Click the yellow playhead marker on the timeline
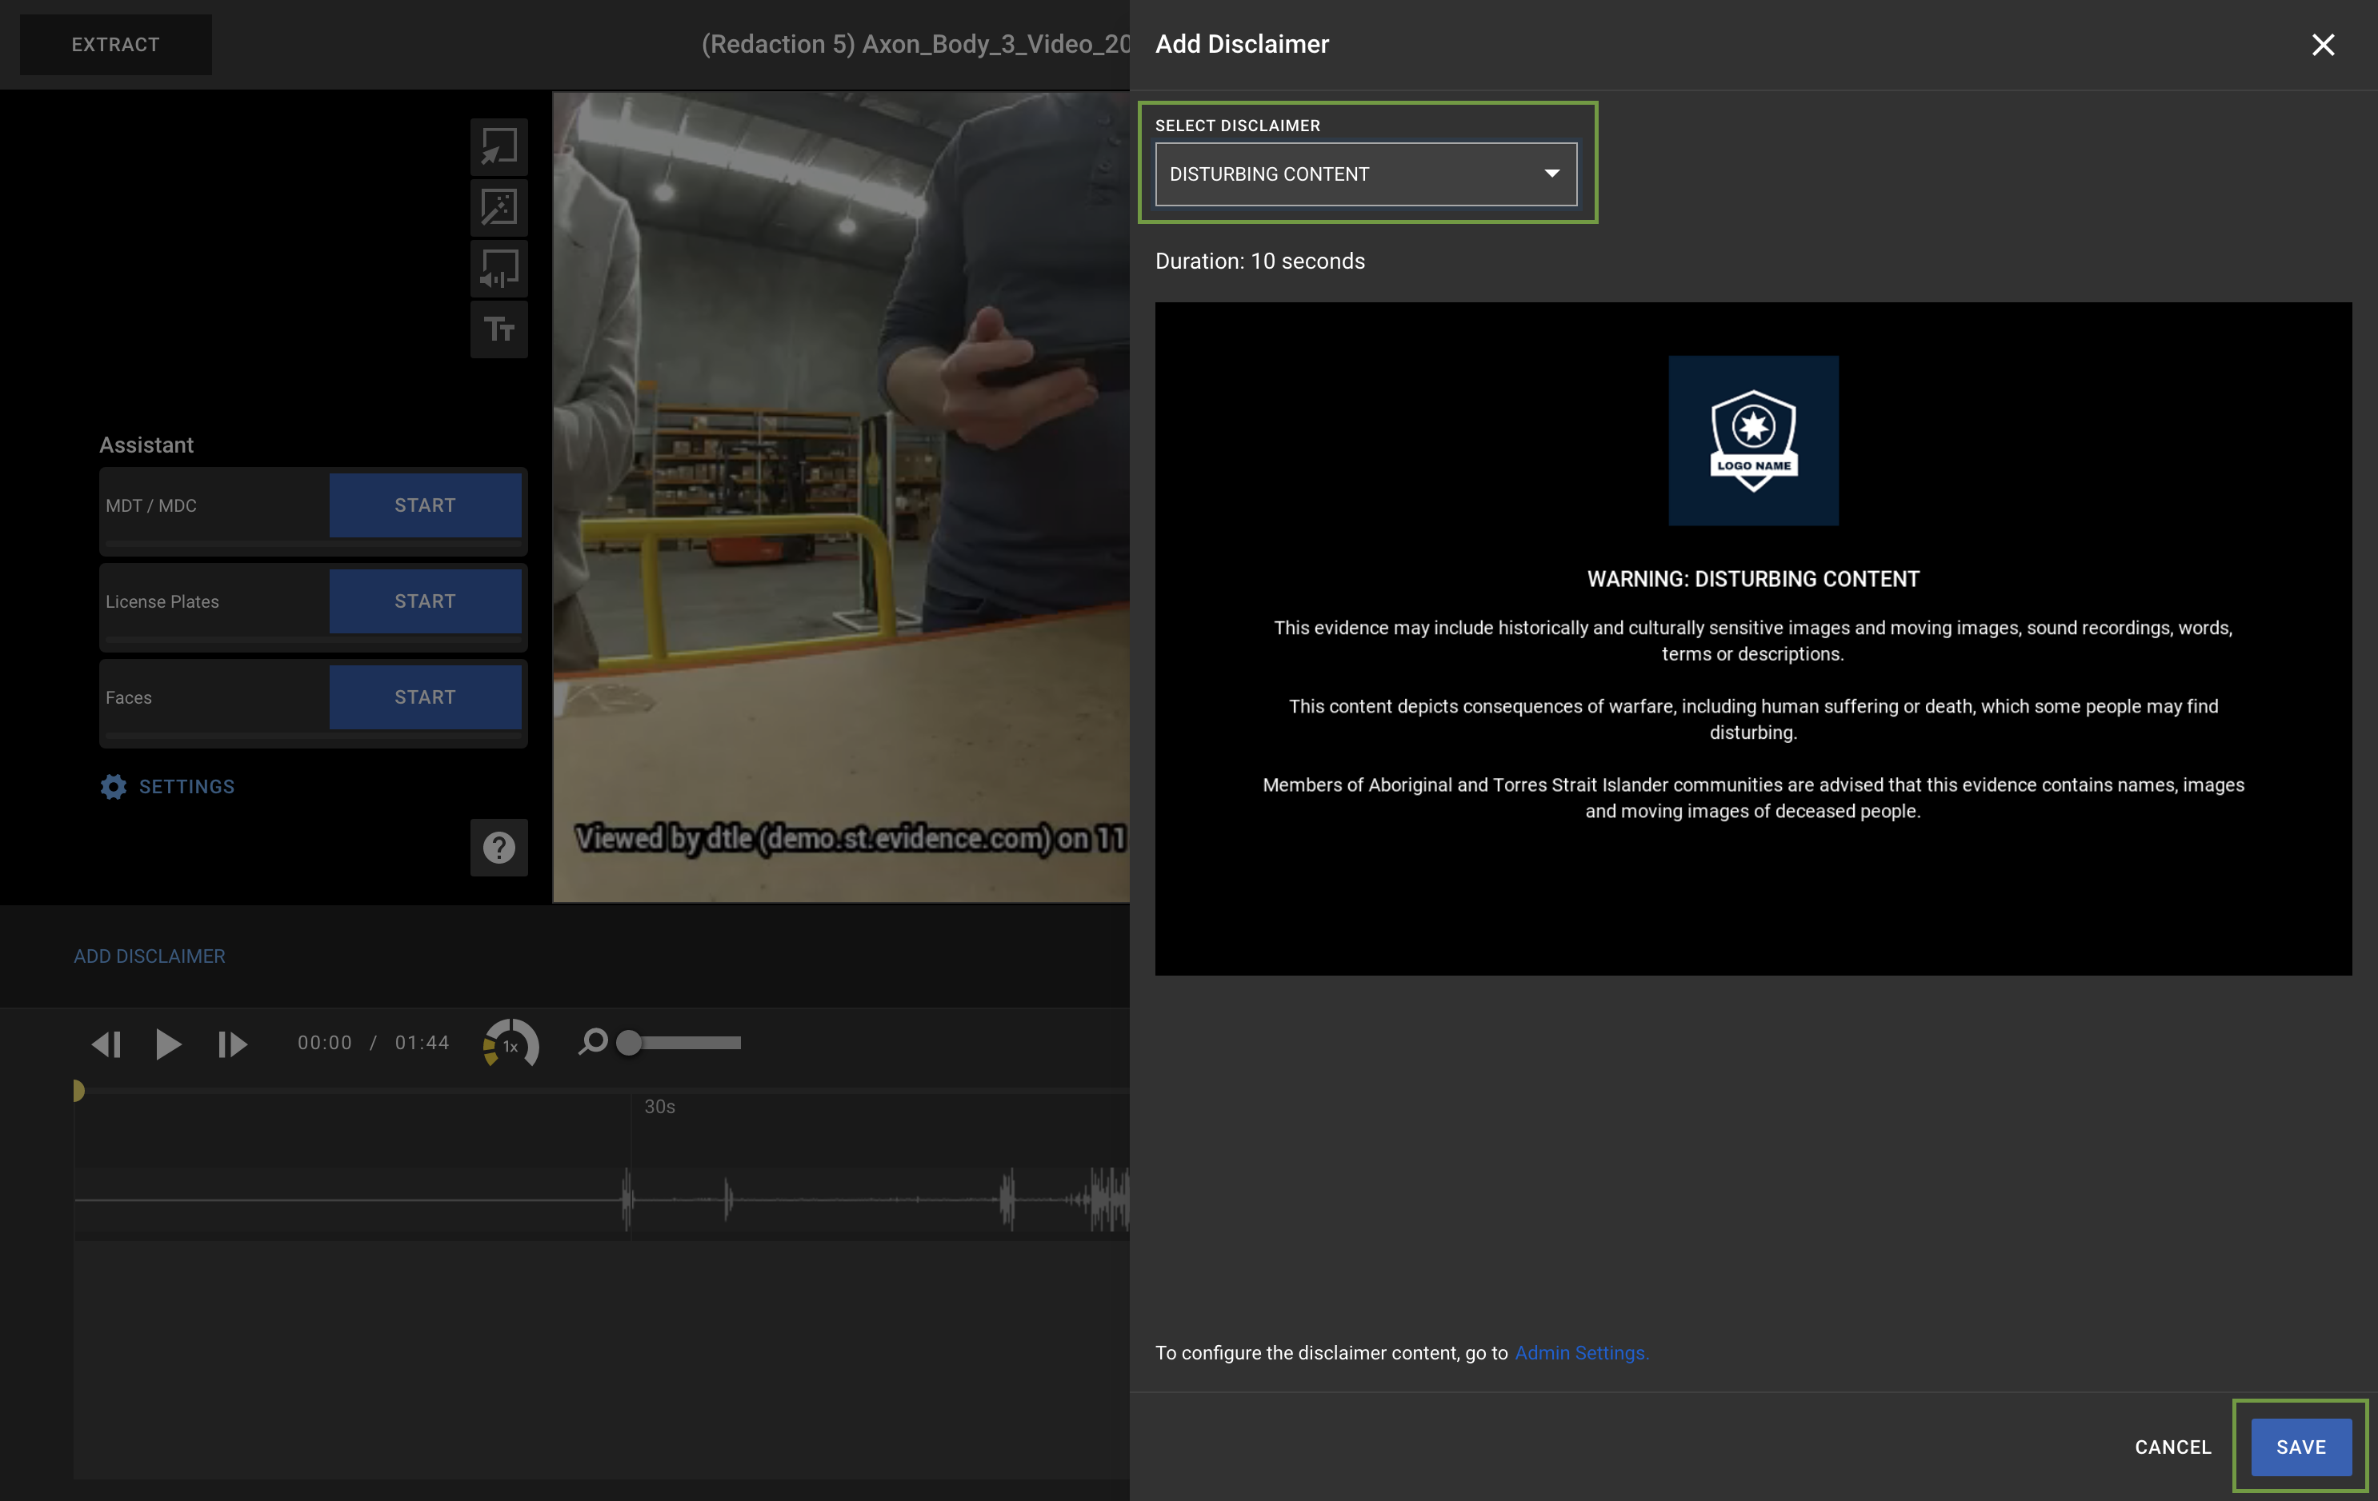2378x1501 pixels. (x=79, y=1089)
